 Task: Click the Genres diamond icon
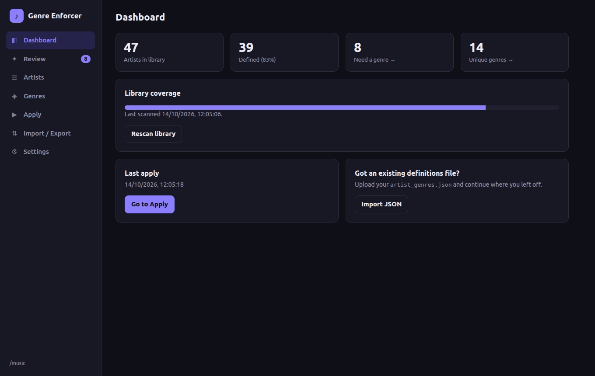(x=14, y=96)
